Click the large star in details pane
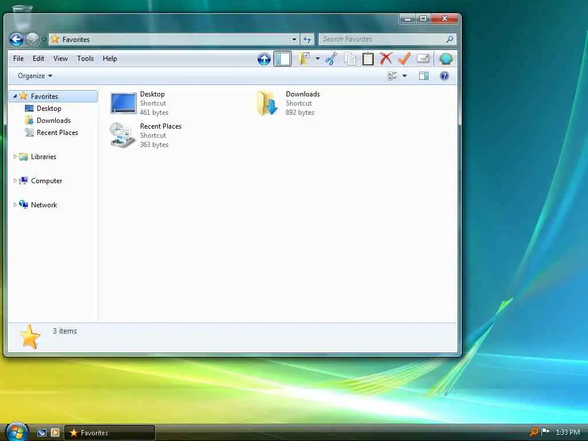Viewport: 588px width, 441px height. pos(30,336)
